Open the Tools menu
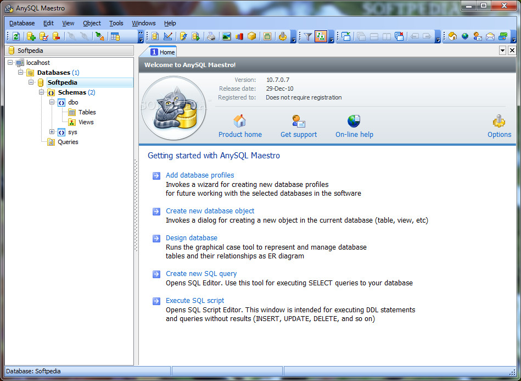The height and width of the screenshot is (381, 521). (x=116, y=23)
